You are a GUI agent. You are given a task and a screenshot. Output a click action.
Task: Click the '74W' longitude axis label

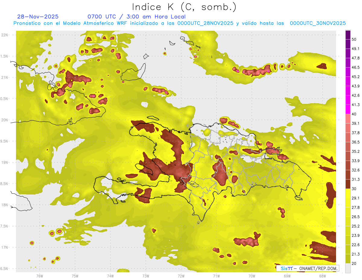(110, 276)
